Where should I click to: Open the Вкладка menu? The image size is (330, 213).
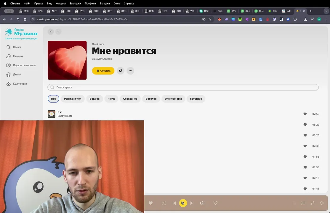(x=105, y=3)
